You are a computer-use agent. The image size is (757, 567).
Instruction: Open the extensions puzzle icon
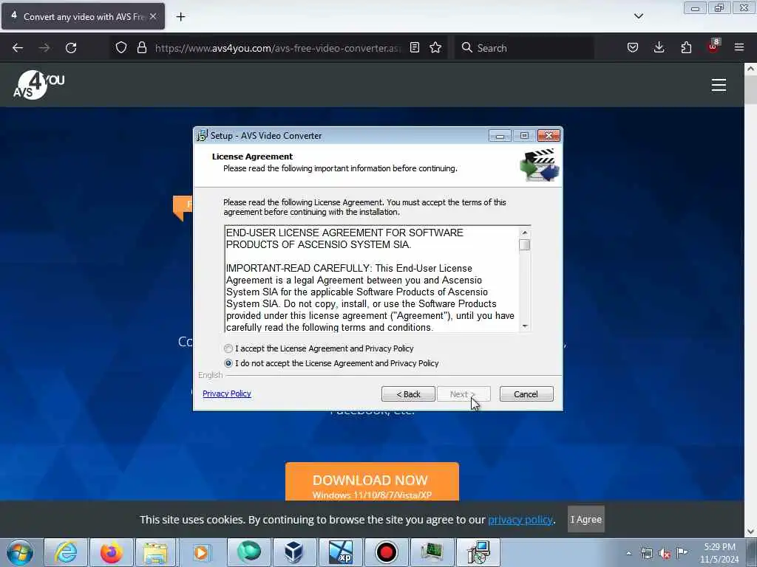pyautogui.click(x=686, y=48)
